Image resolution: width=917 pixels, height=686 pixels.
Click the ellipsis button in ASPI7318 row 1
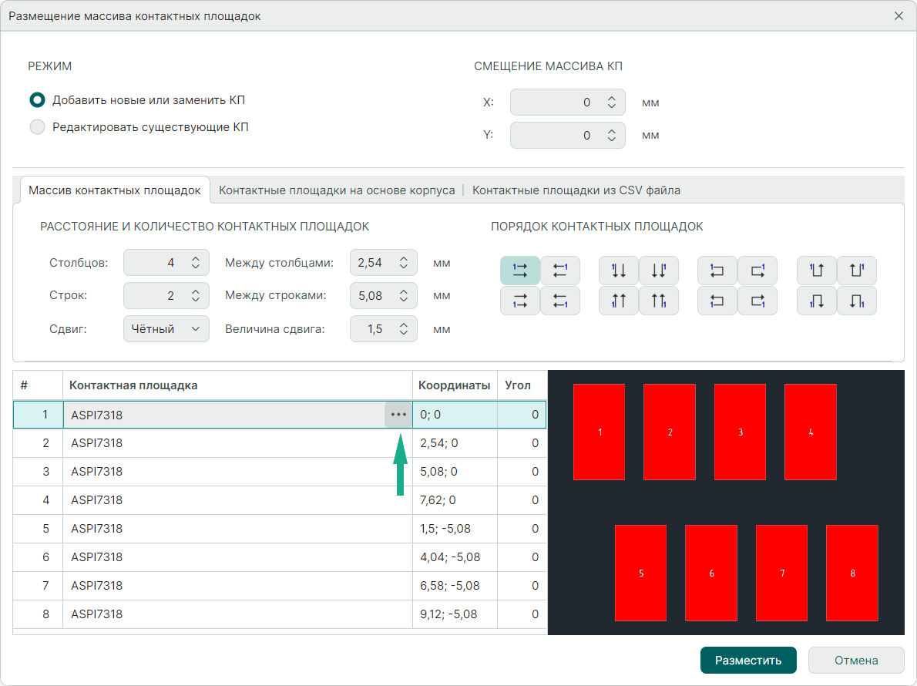point(398,415)
